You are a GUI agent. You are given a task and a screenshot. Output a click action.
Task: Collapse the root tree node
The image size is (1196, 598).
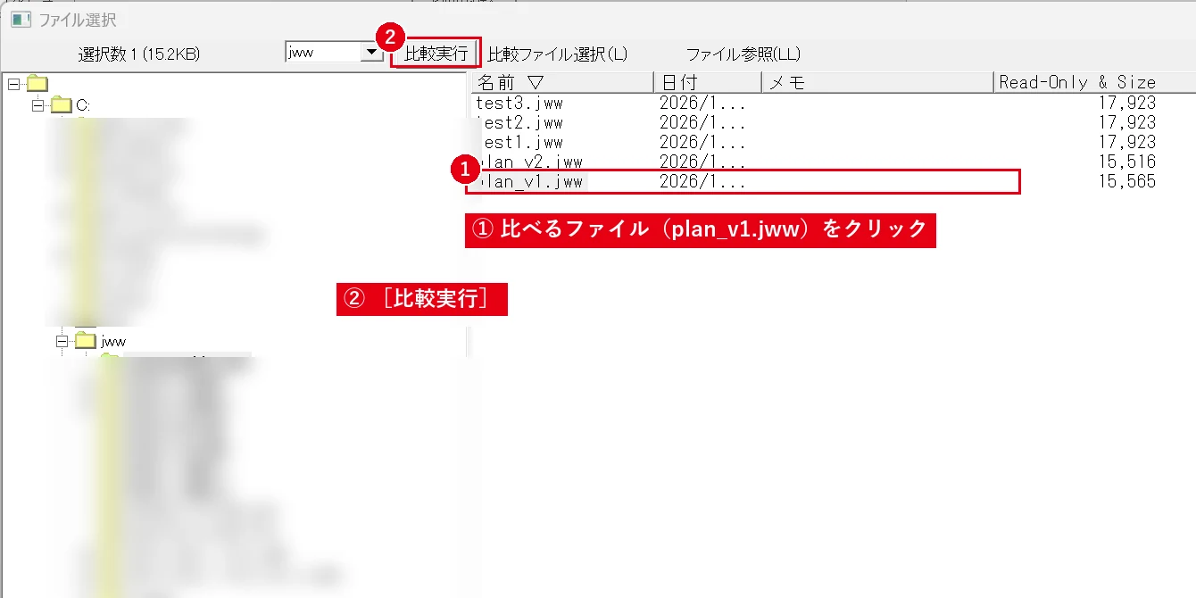(x=12, y=84)
